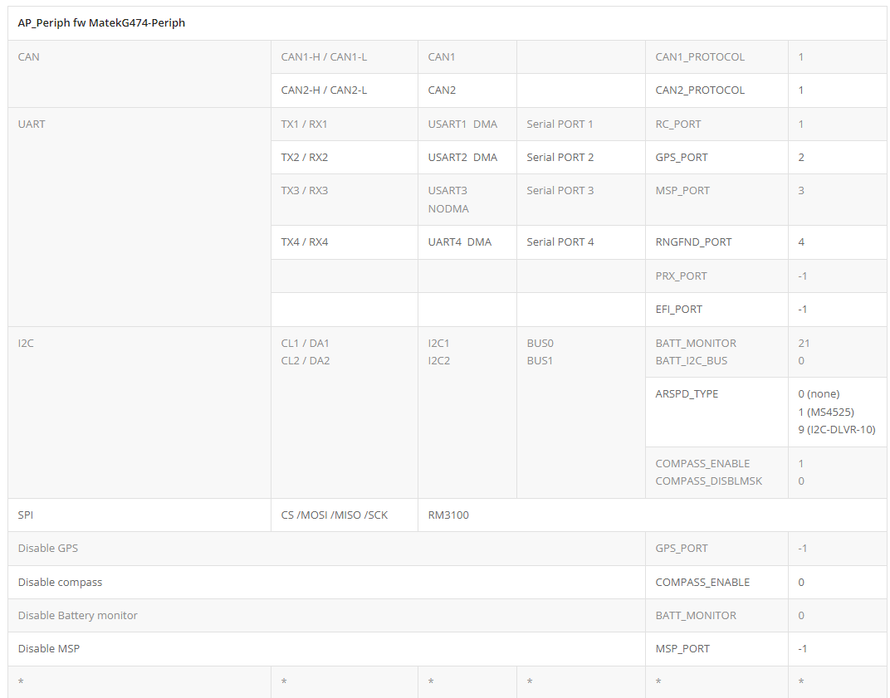Click 'COMPASS_ENABLE' in the I2C section

click(x=702, y=464)
